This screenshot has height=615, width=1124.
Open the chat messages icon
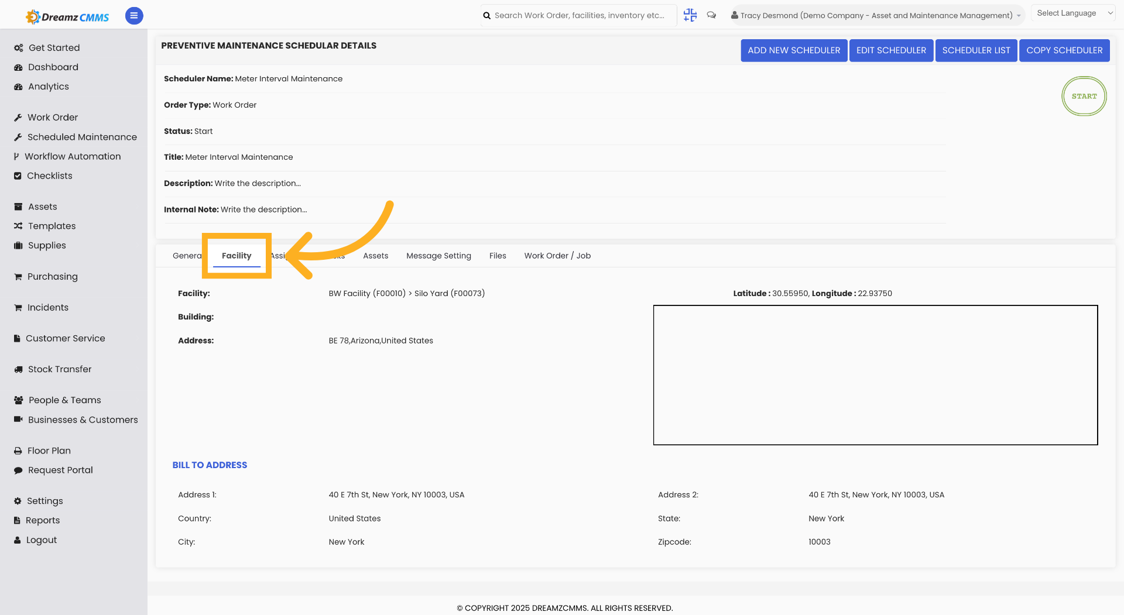point(711,15)
